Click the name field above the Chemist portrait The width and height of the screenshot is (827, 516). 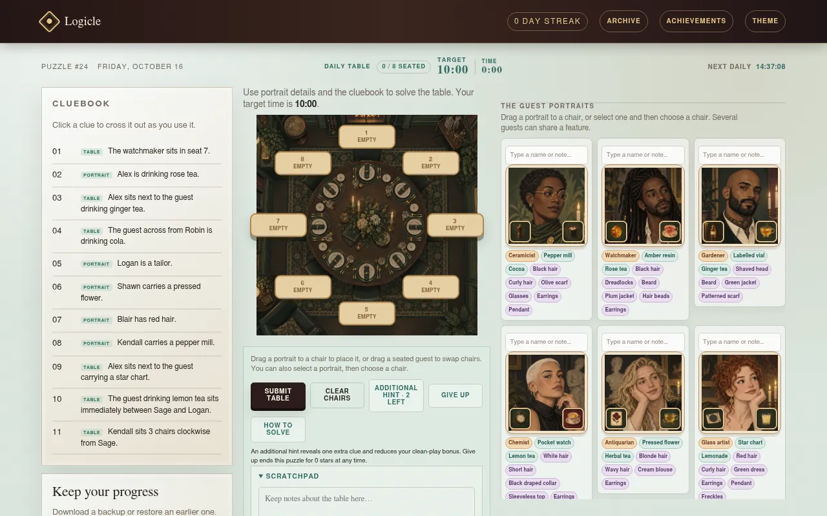point(547,342)
